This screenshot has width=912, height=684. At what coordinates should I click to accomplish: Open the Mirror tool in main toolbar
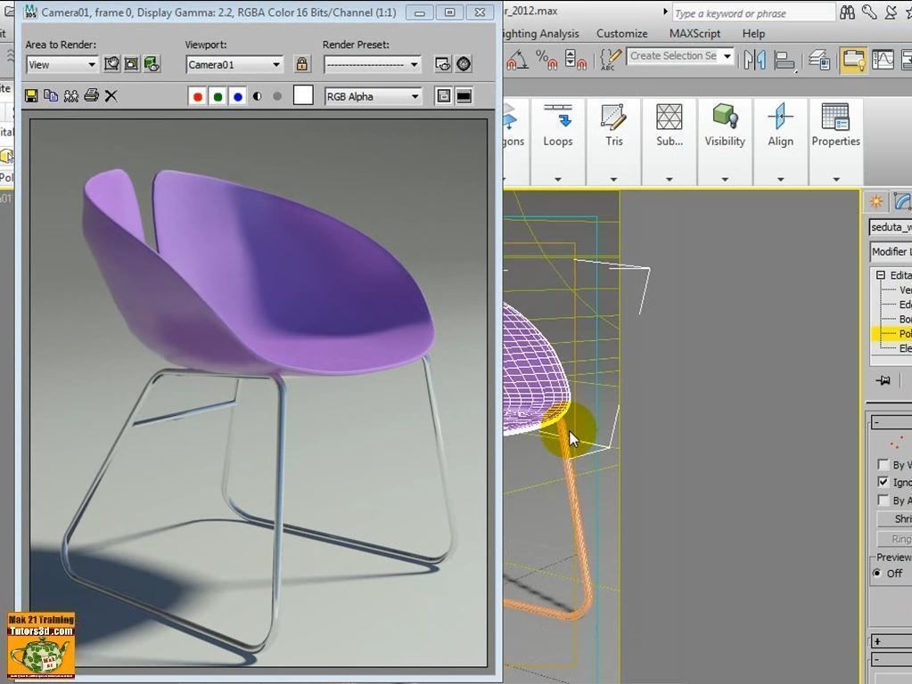(755, 61)
